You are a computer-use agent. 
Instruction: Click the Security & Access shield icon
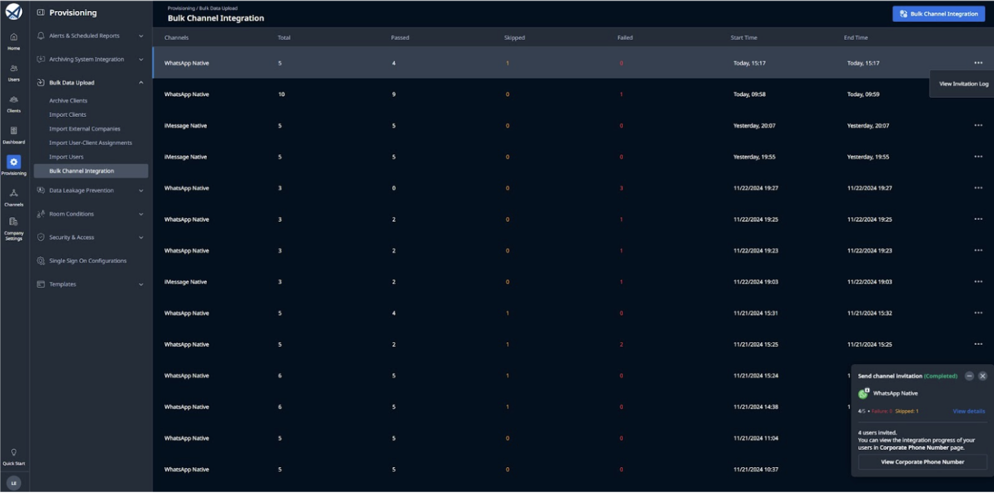click(41, 237)
